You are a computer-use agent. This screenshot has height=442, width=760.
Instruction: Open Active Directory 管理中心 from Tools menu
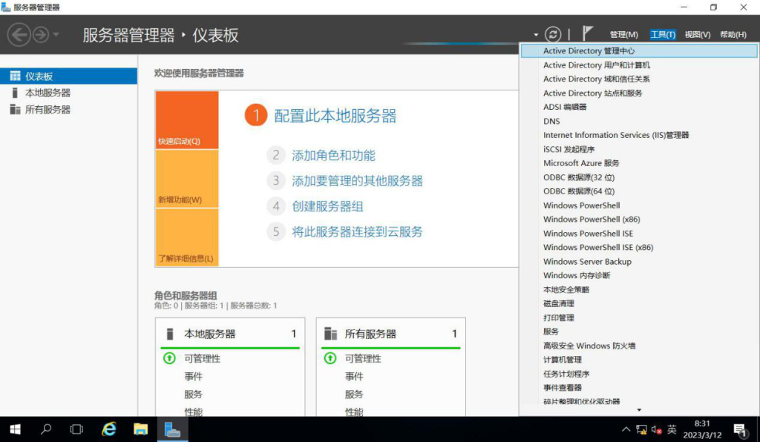639,51
